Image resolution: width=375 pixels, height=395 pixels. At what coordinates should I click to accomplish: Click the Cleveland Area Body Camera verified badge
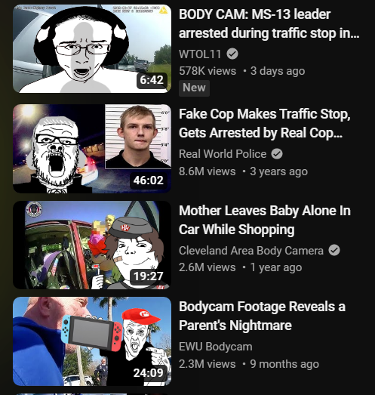click(x=334, y=250)
